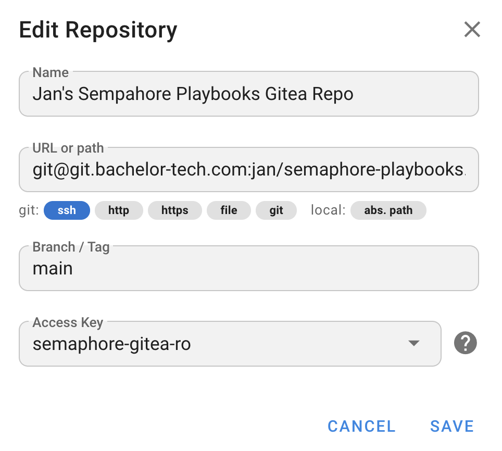This screenshot has width=502, height=451.
Task: Select the git protocol chip
Action: point(276,210)
